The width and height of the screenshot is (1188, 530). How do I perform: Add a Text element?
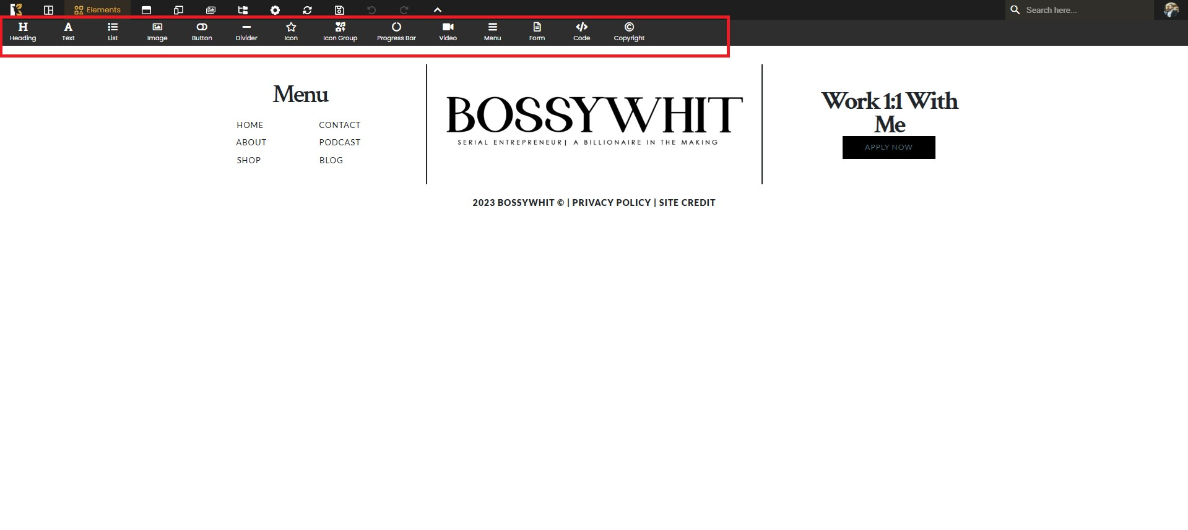click(x=68, y=32)
